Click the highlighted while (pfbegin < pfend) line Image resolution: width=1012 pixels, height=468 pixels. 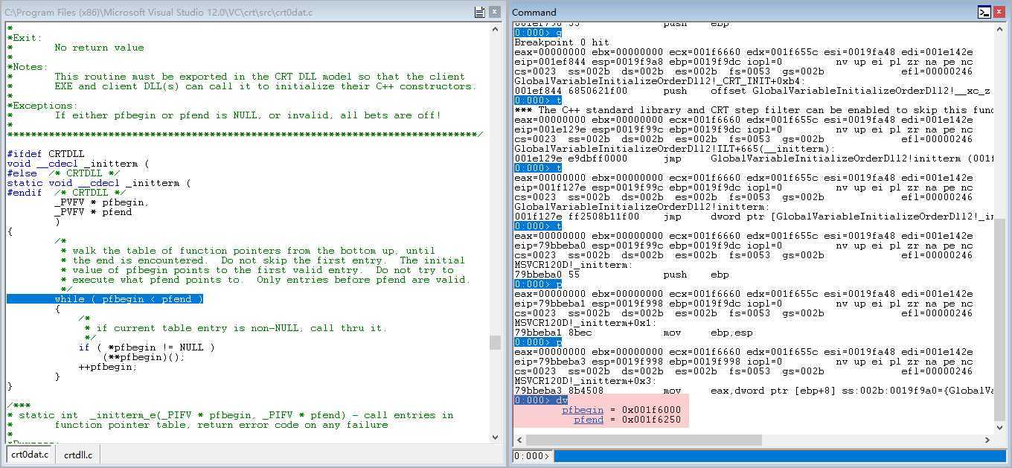pos(105,299)
